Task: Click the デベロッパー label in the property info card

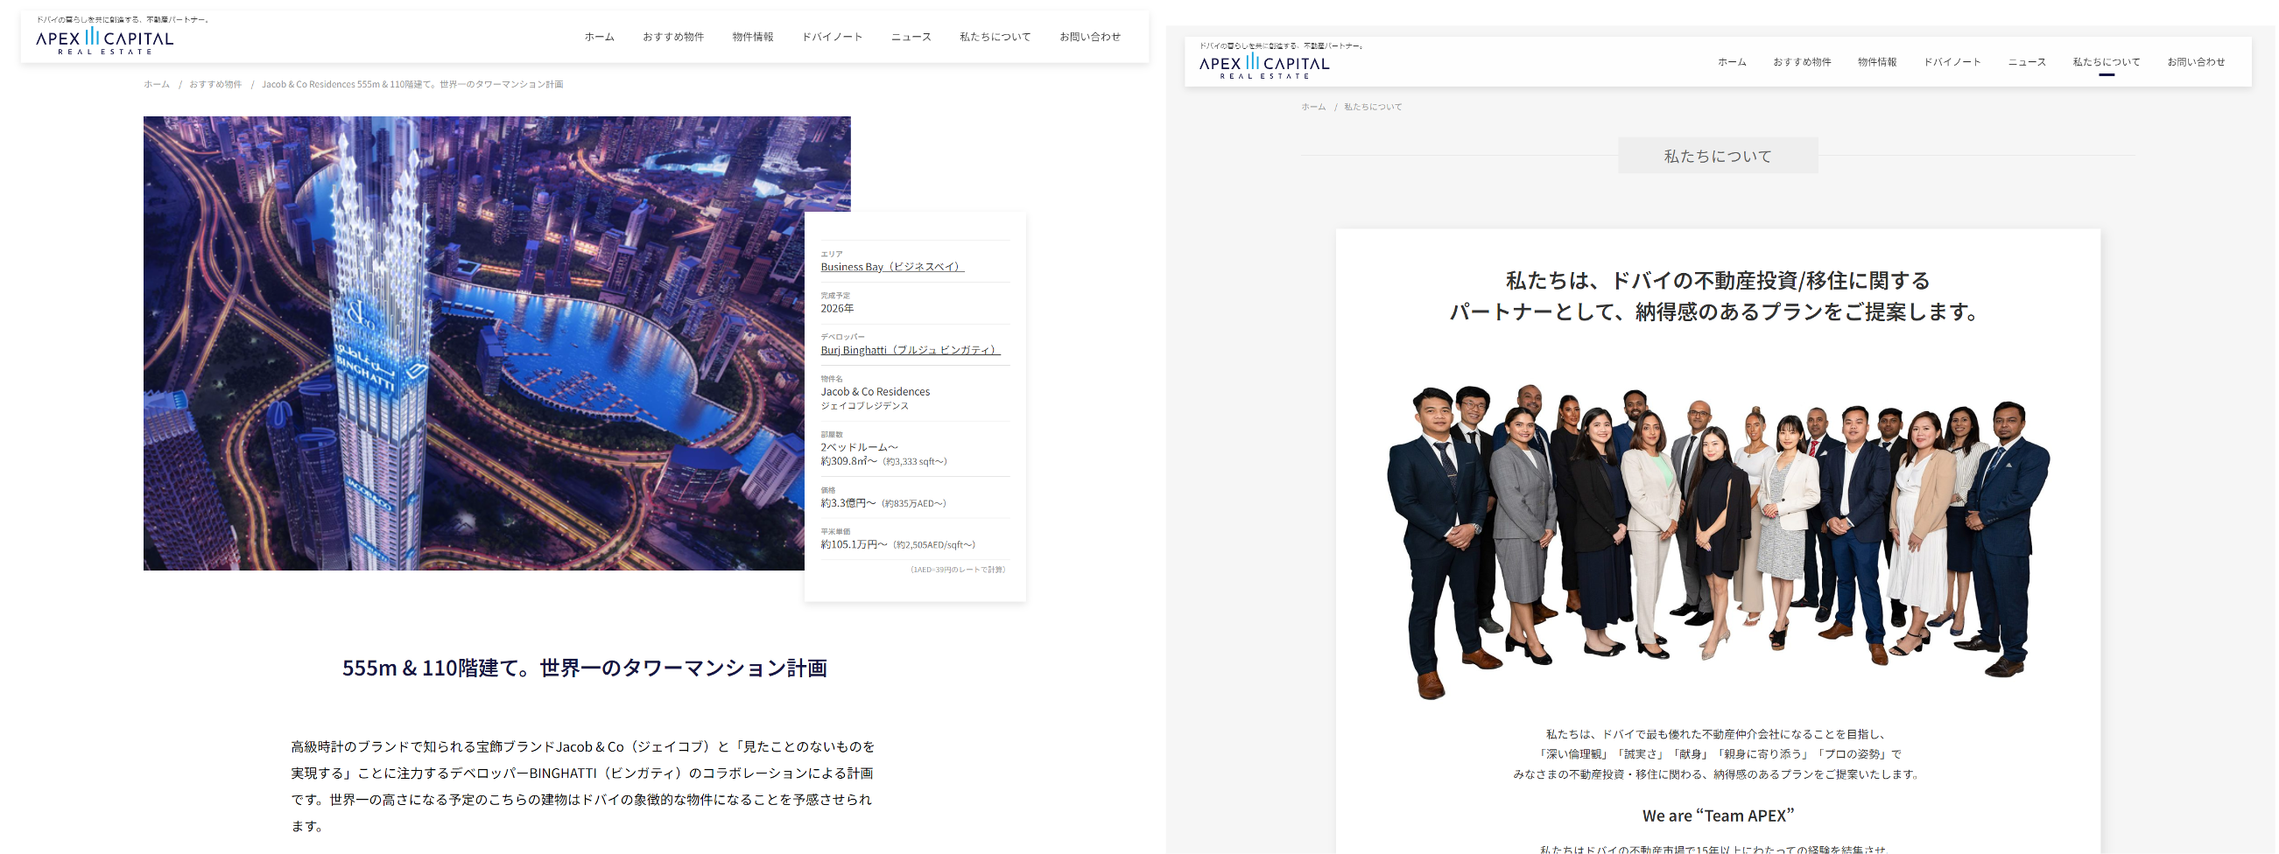Action: [842, 337]
